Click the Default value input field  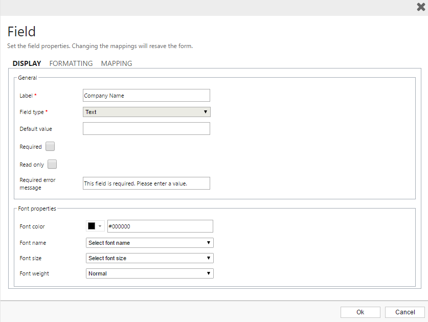pos(146,128)
